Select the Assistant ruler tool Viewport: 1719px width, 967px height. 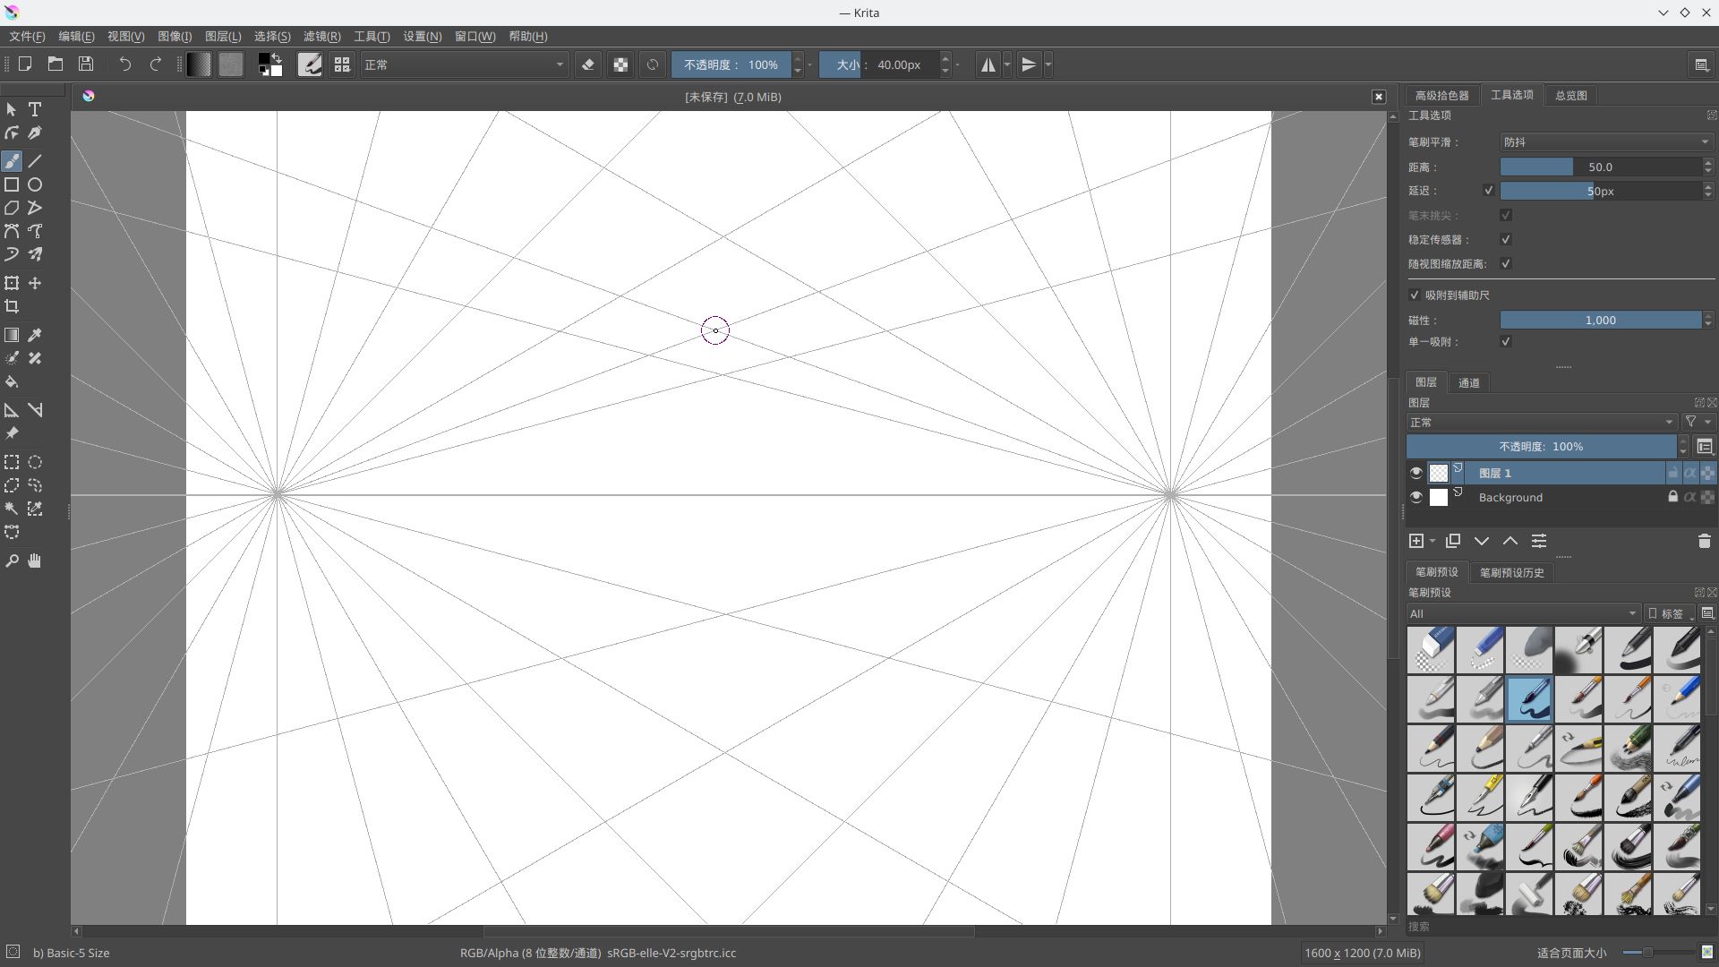(12, 410)
